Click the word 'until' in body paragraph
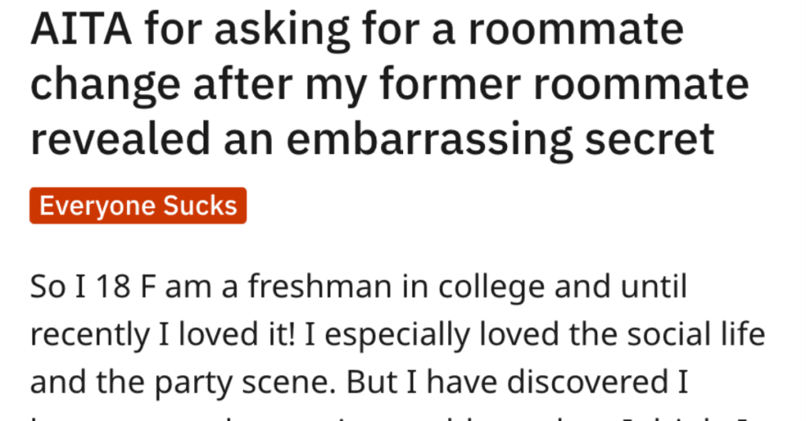The width and height of the screenshot is (806, 421). pos(654,286)
